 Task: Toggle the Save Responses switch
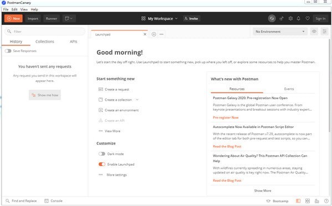[x=8, y=51]
